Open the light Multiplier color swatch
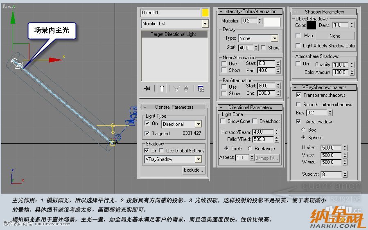This screenshot has width=368, height=230. [271, 22]
